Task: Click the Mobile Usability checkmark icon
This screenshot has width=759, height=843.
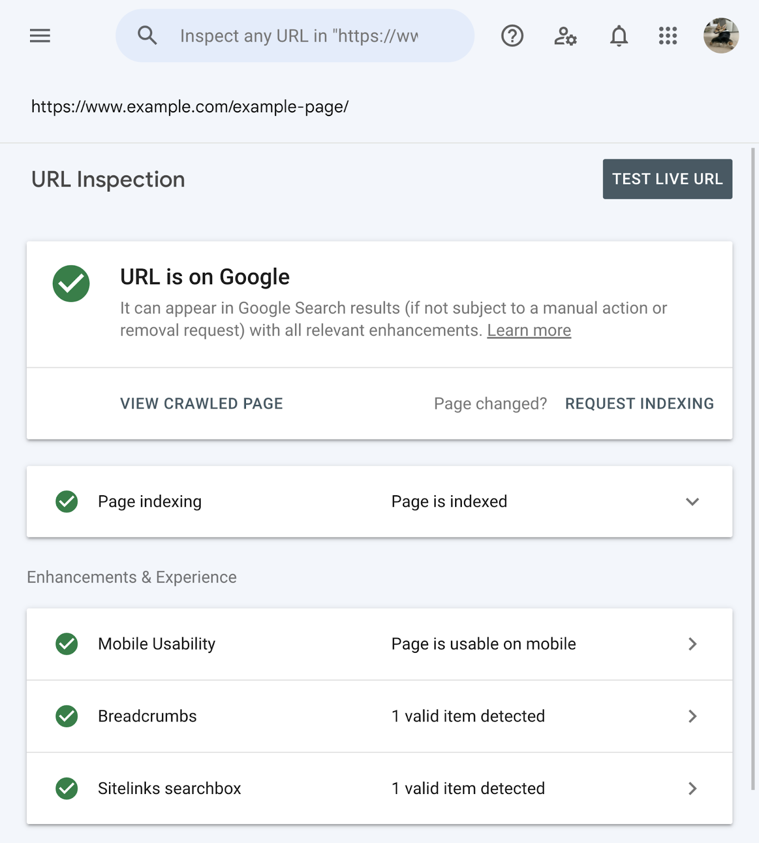Action: (66, 643)
